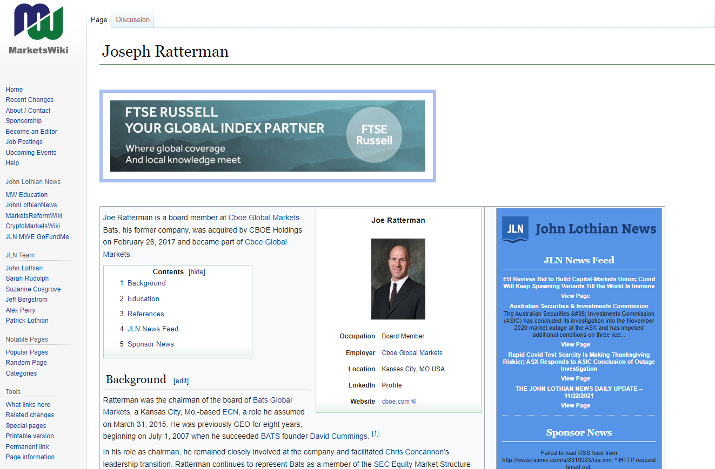Open Rapid Covid Test Scarcity headline
This screenshot has width=715, height=469.
tap(579, 362)
